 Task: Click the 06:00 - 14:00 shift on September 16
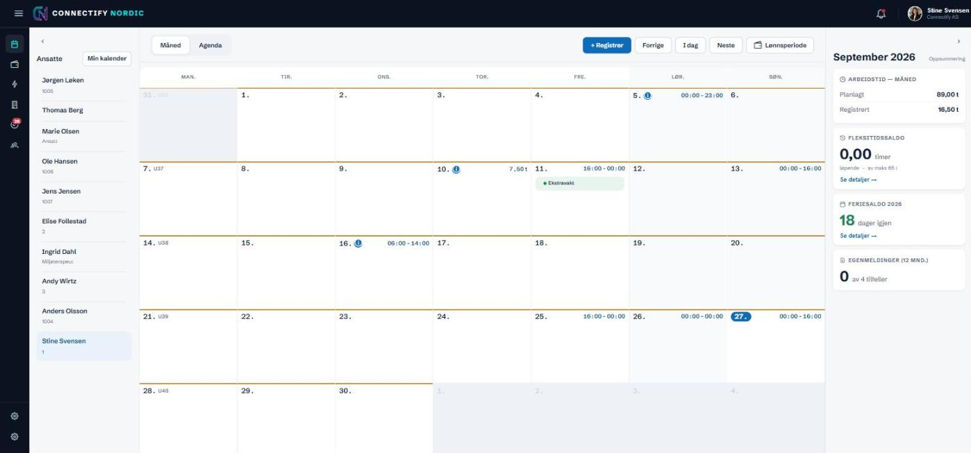[x=408, y=243]
